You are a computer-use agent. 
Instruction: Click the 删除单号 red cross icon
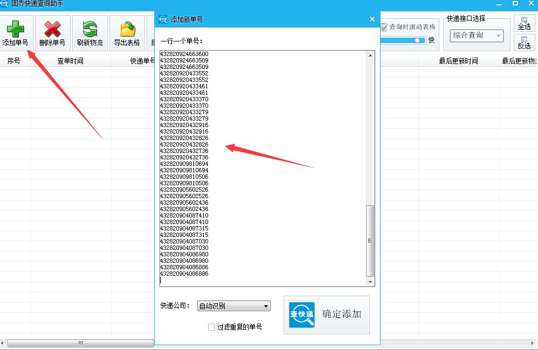click(x=52, y=29)
